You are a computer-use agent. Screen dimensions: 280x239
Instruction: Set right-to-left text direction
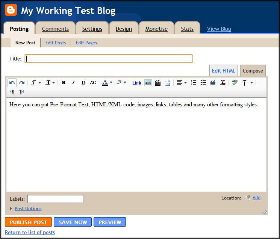[21, 92]
